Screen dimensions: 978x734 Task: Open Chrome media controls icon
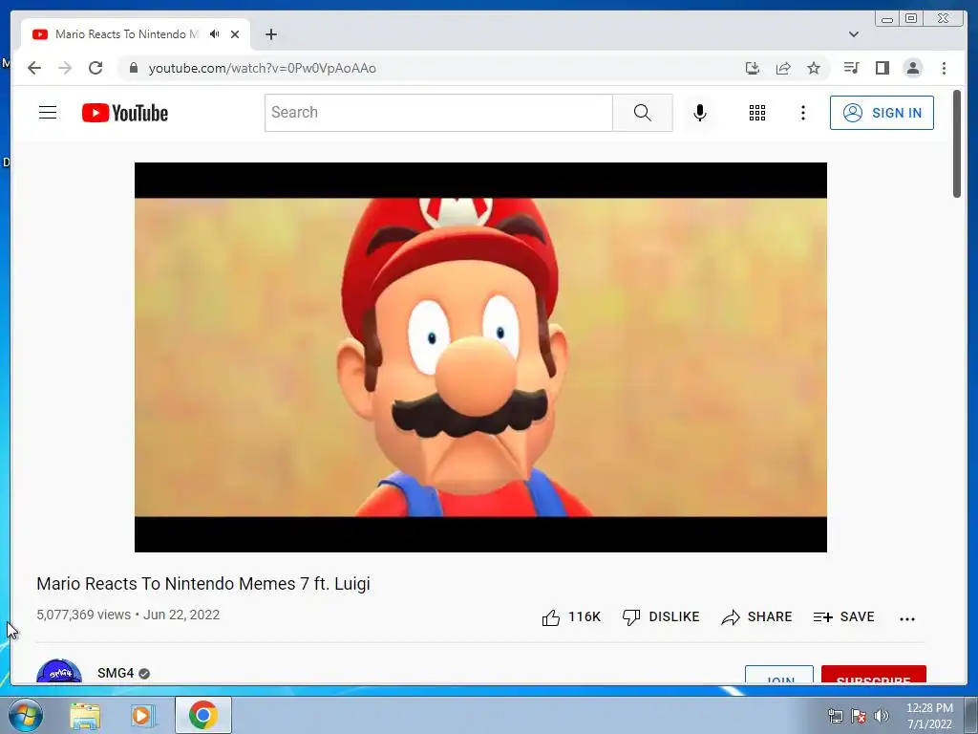tap(851, 68)
